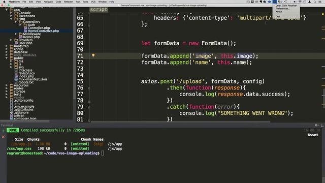Screen dimensions: 325x183
Task: Click About in the Citrix Receiver menu
Action: [x=279, y=12]
